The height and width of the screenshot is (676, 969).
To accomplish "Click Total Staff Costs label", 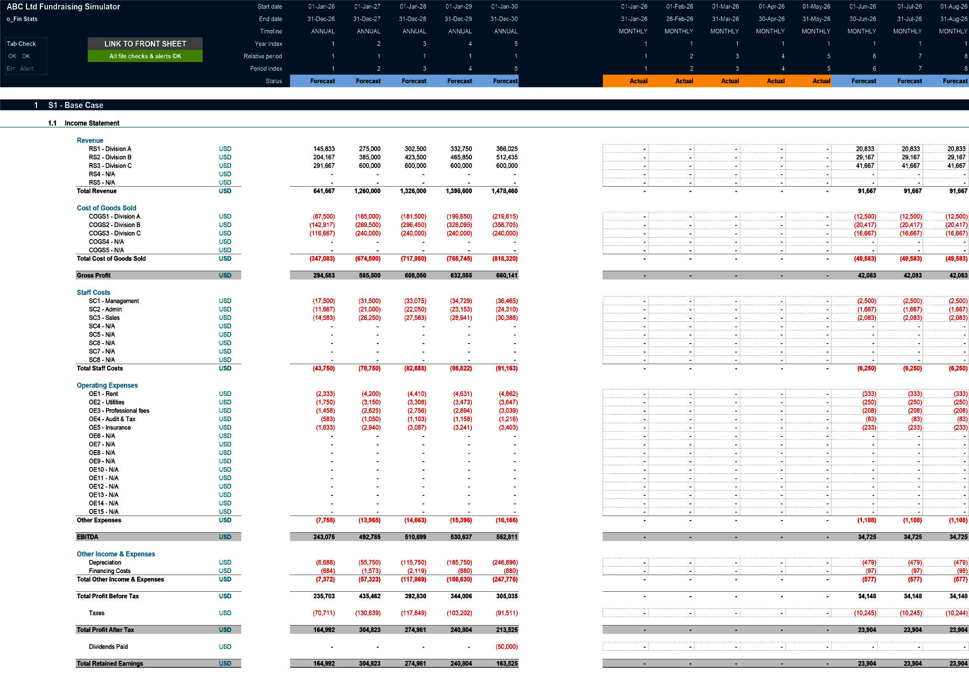I will pos(99,368).
